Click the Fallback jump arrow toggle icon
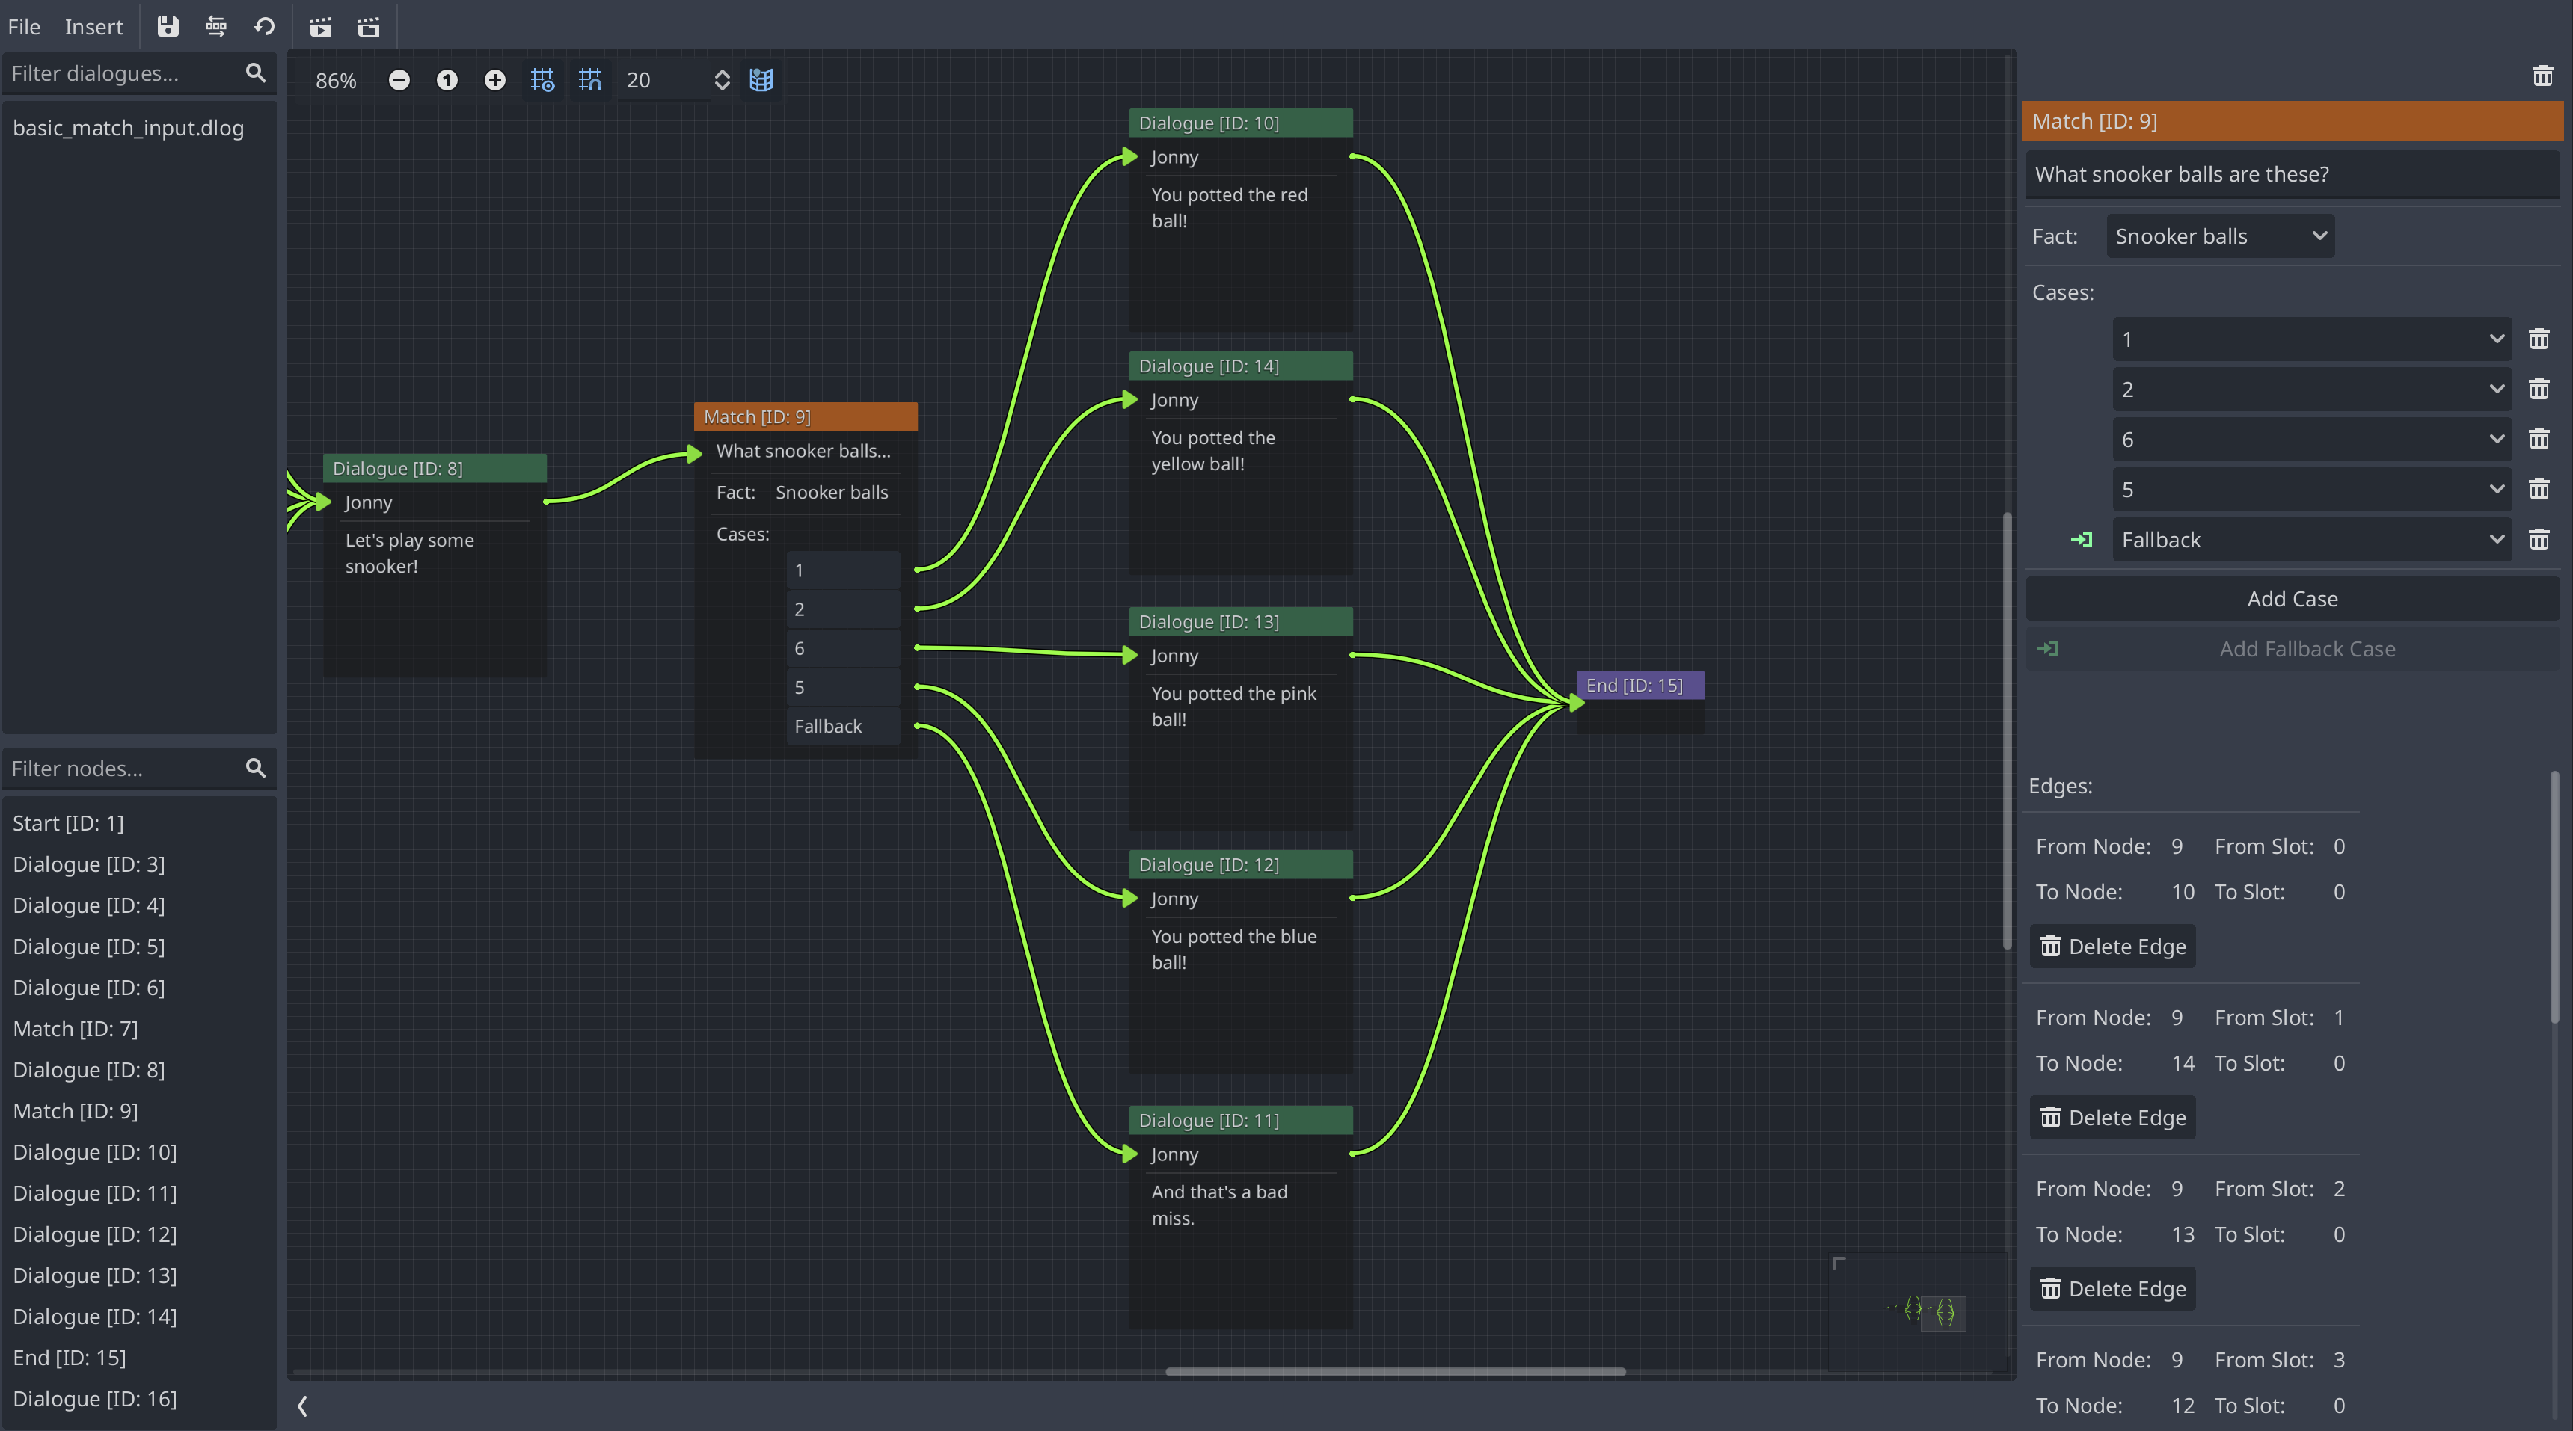2573x1431 pixels. [2082, 539]
